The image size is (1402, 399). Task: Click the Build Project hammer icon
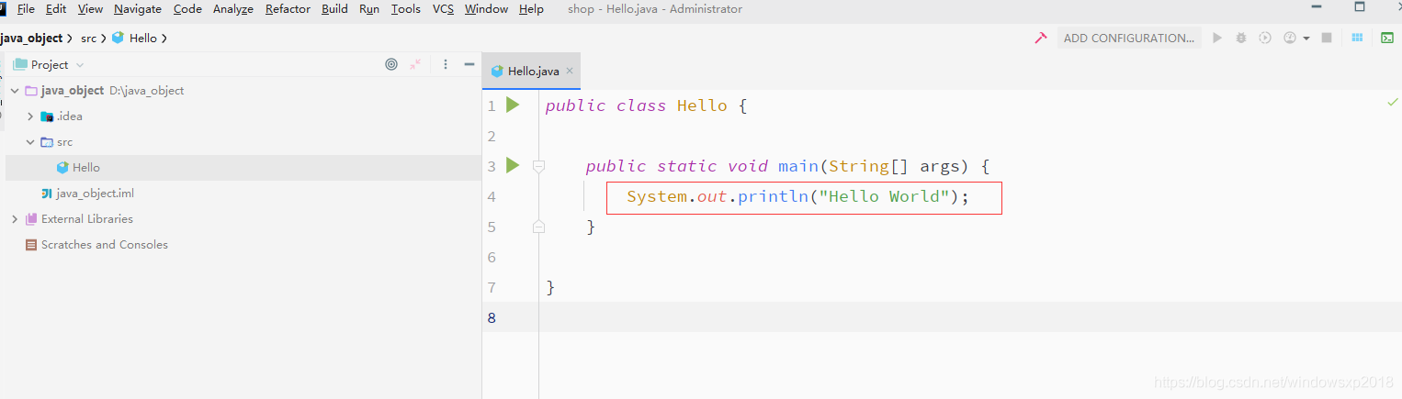click(1041, 38)
